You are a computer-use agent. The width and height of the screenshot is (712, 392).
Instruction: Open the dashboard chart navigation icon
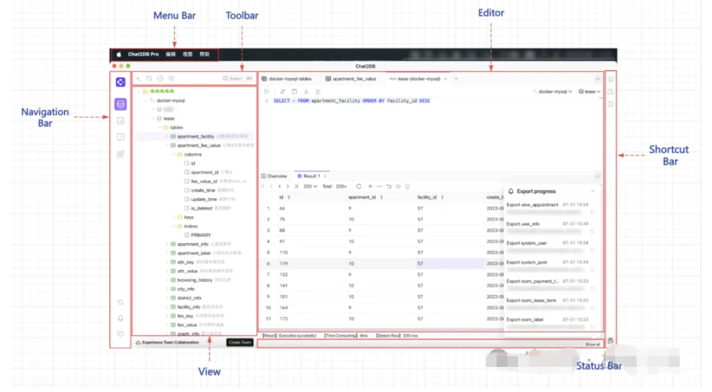(121, 121)
